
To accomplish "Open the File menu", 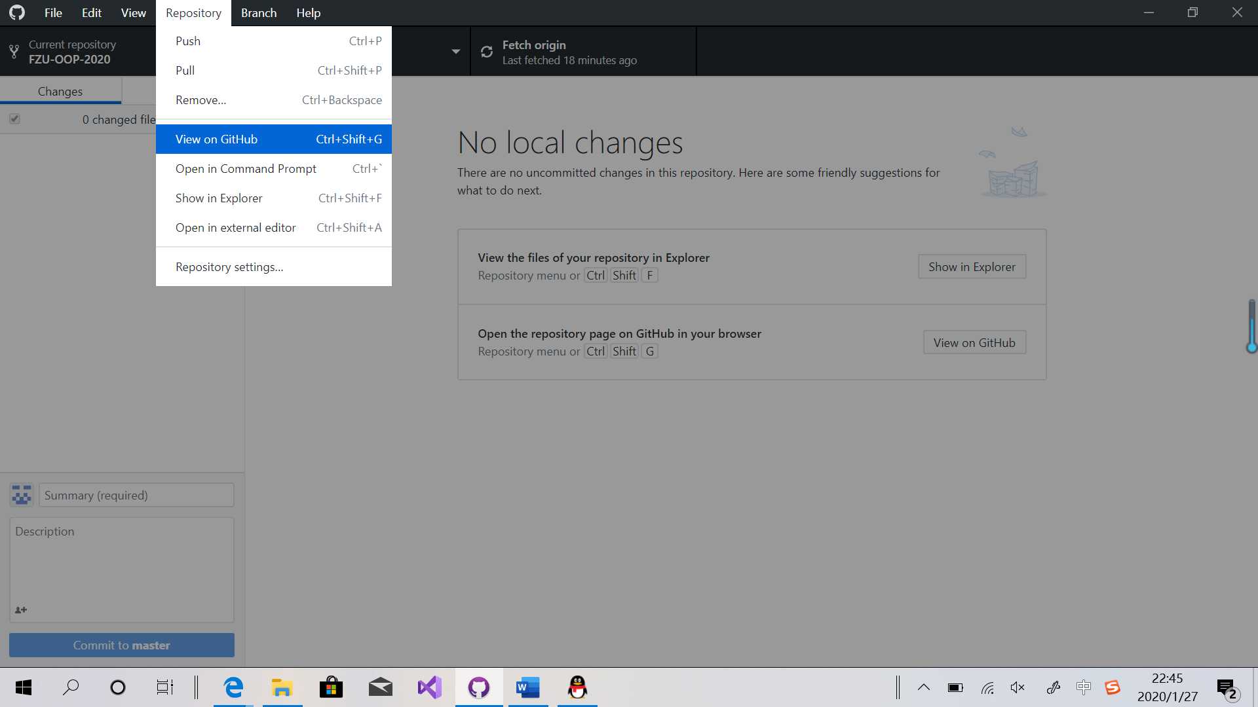I will click(53, 13).
